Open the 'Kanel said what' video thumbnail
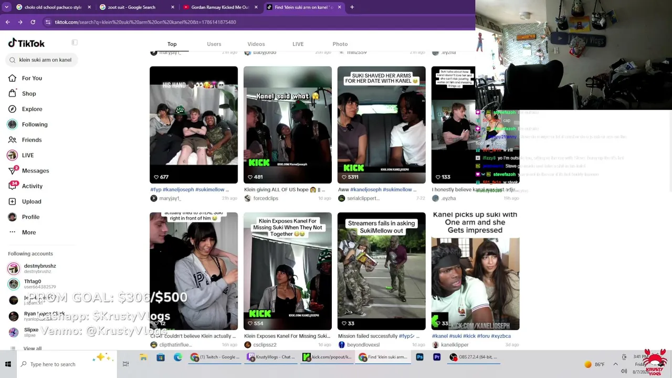Screen dimensions: 672x378 pyautogui.click(x=288, y=125)
